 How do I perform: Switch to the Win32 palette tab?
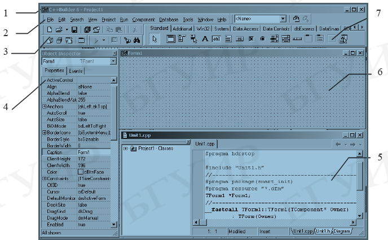[203, 29]
